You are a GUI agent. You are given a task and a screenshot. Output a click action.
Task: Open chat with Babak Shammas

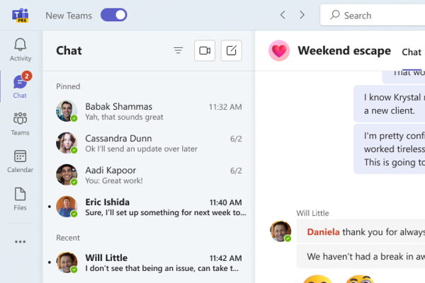[149, 112]
